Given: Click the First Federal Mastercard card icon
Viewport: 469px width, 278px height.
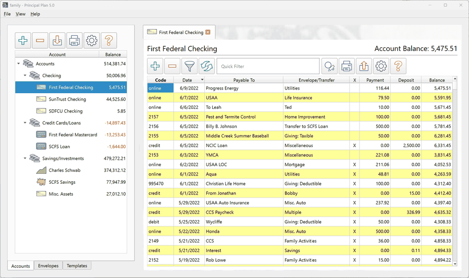Looking at the screenshot, I should (x=41, y=134).
